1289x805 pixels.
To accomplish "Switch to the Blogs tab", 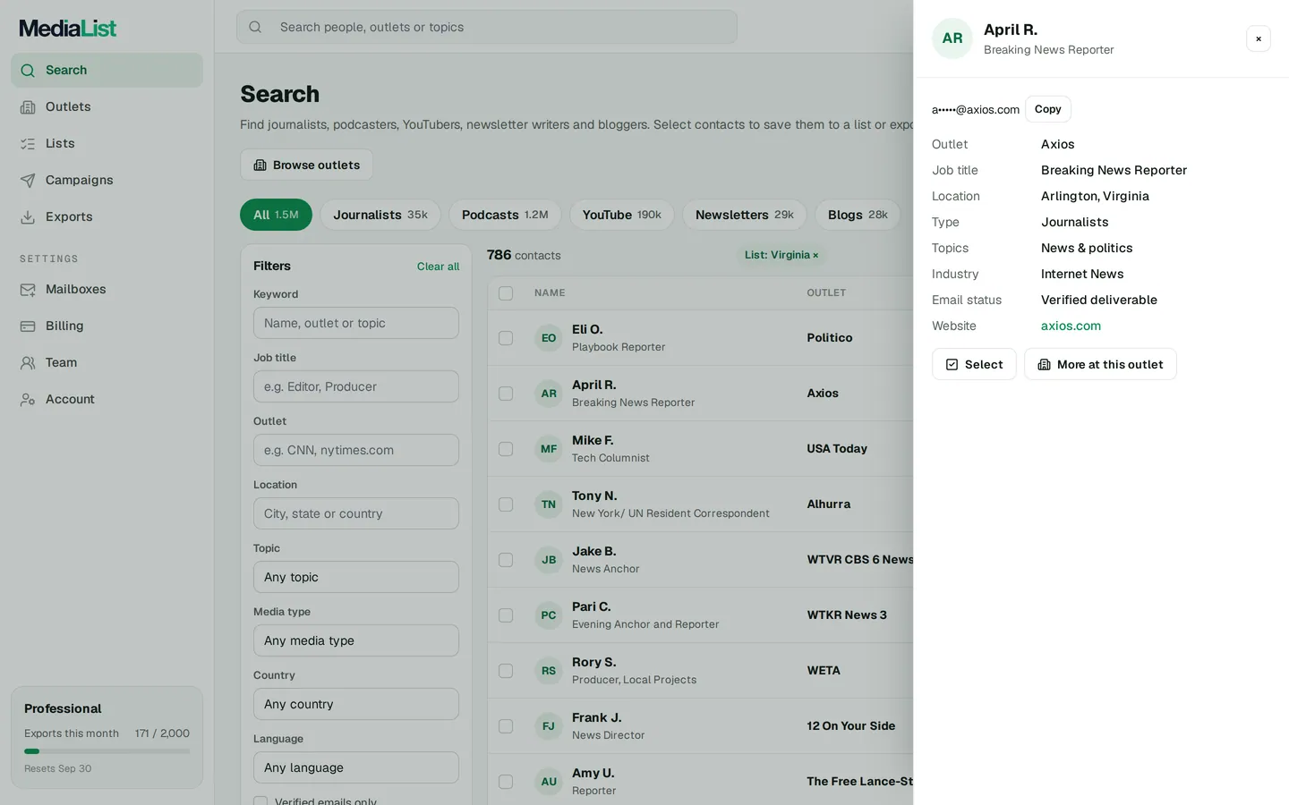I will coord(858,215).
